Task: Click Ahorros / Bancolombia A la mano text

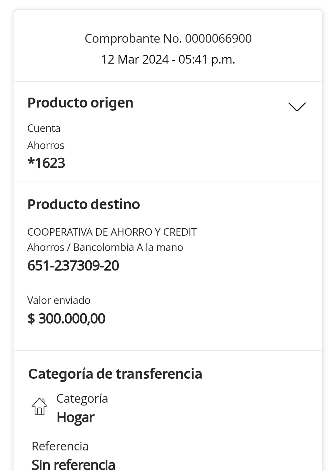Action: [105, 247]
